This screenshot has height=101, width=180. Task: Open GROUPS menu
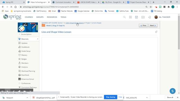click(40, 17)
